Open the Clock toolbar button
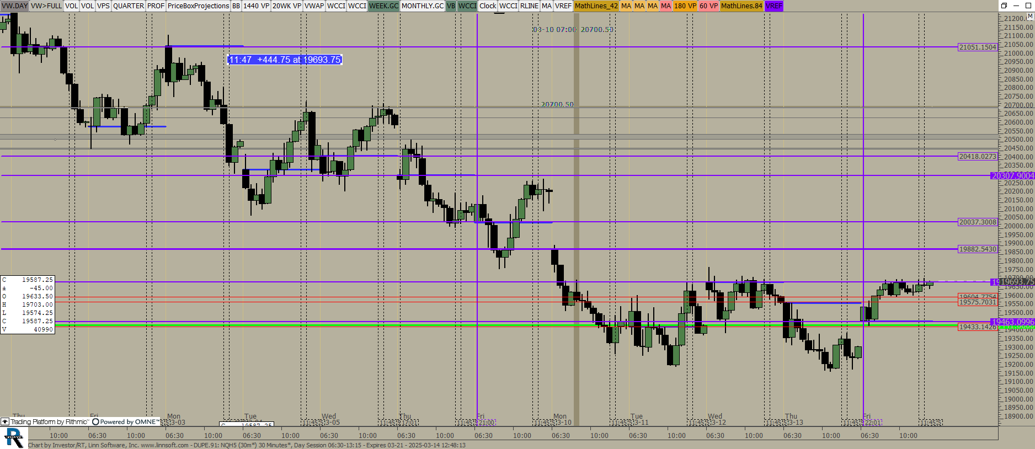This screenshot has height=449, width=1035. pos(488,6)
